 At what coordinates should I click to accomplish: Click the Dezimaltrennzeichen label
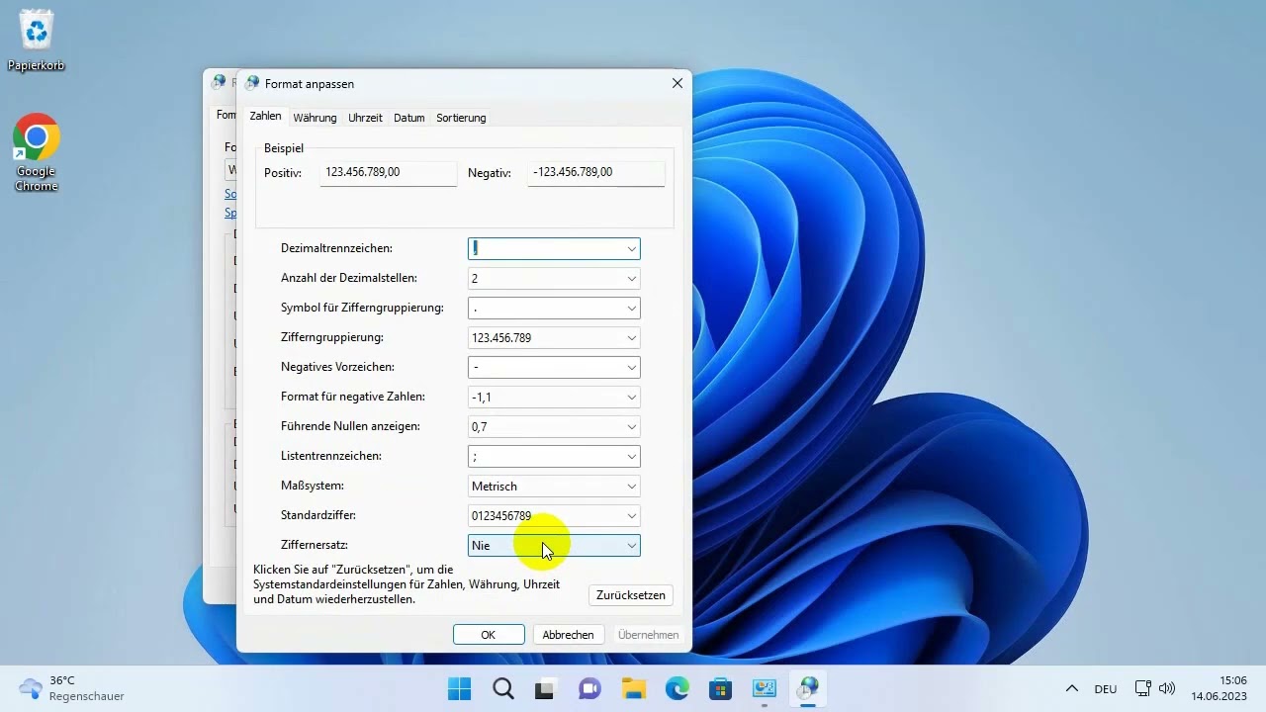[x=336, y=248]
